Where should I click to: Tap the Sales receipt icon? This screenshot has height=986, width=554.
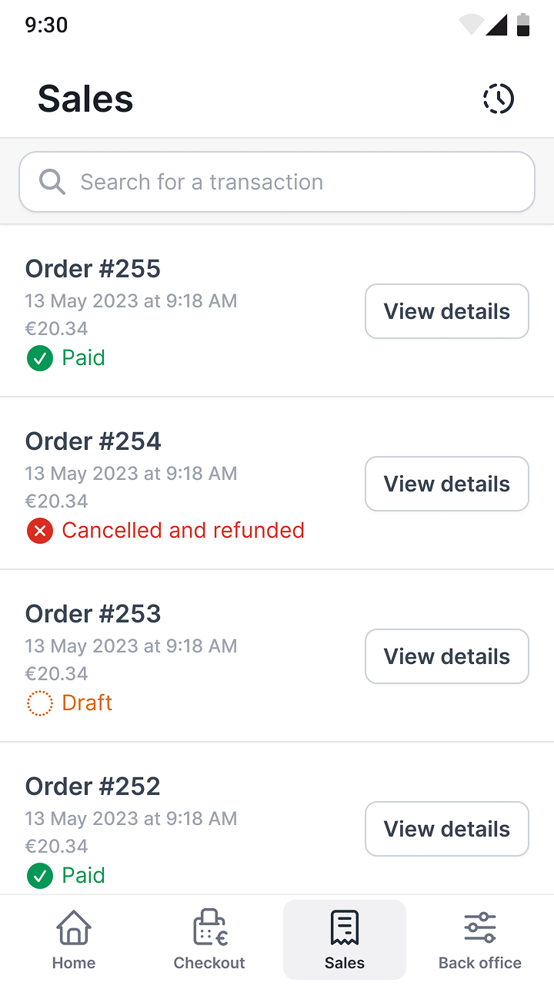coord(344,927)
